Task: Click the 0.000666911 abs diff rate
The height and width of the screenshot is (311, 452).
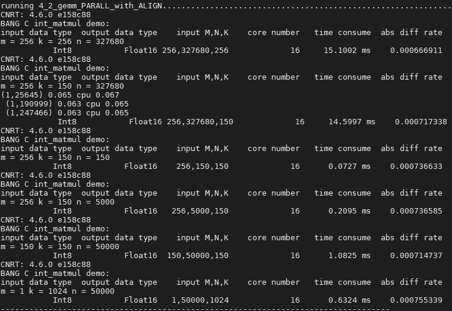Action: (416, 51)
